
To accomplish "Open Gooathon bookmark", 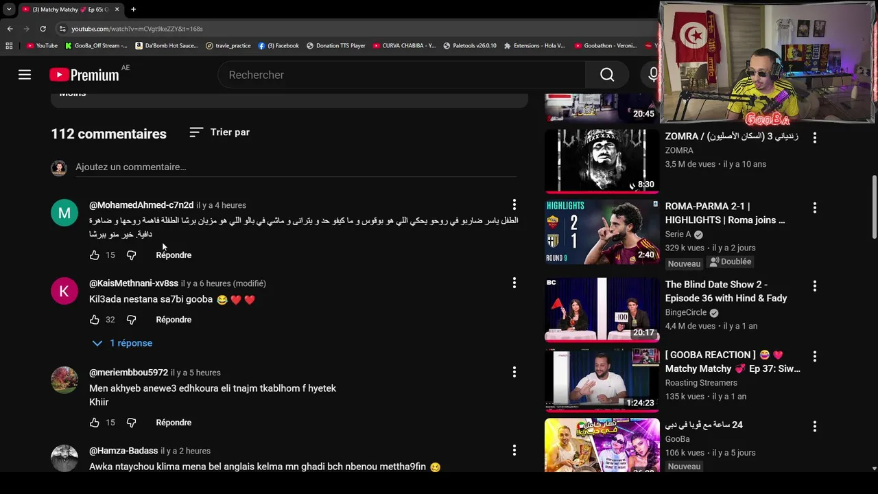I will pos(606,46).
